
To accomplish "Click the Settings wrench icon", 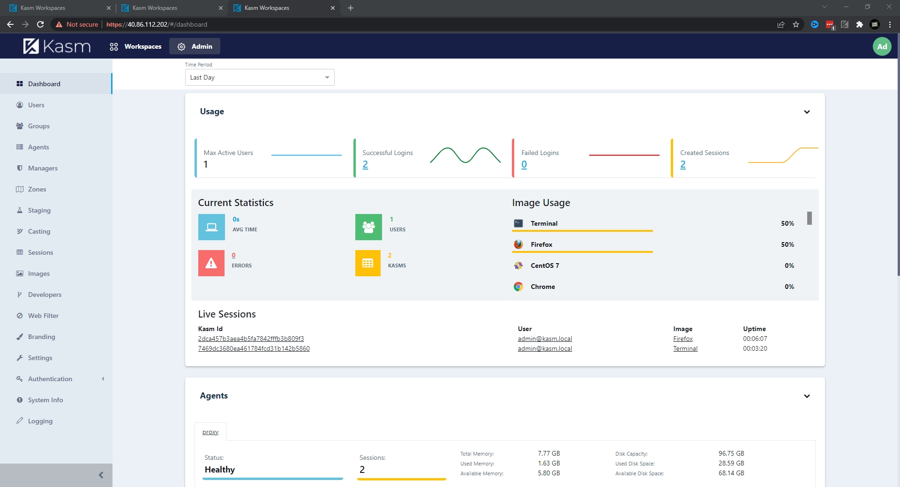I will click(20, 358).
